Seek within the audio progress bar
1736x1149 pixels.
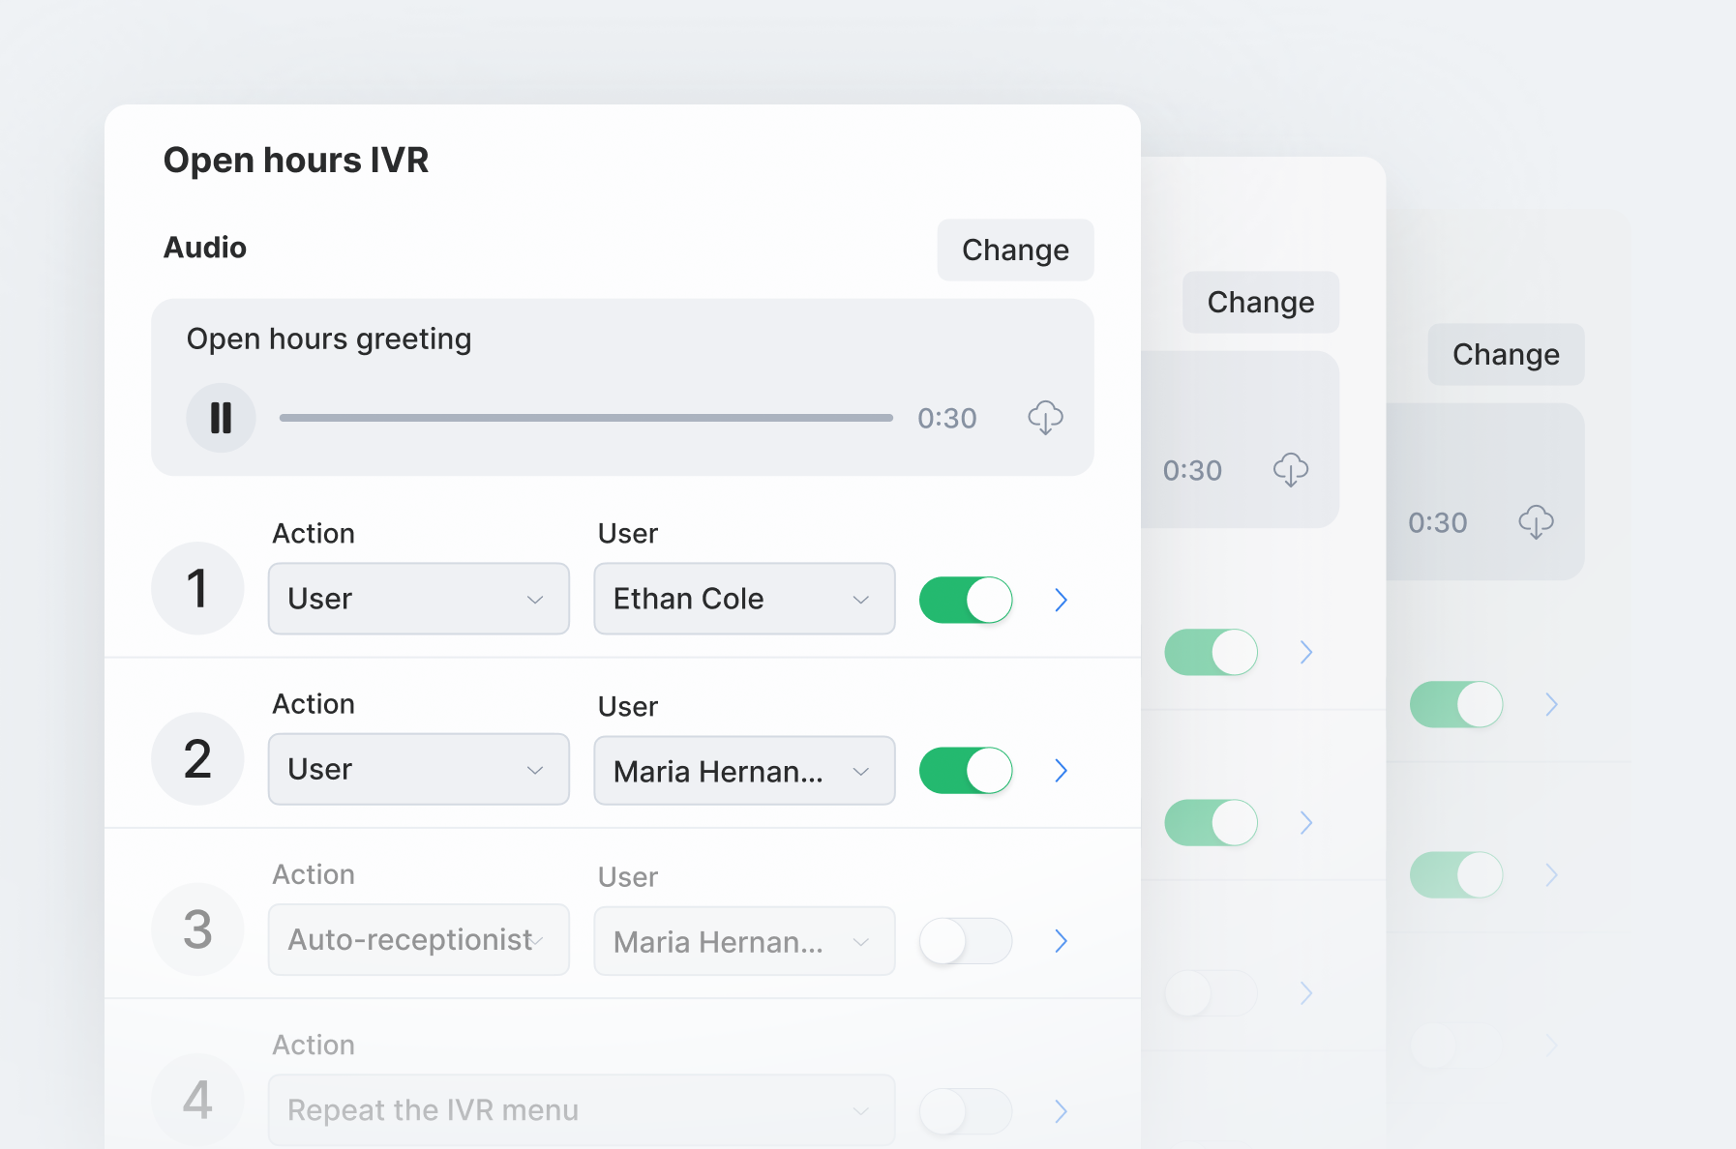pos(585,418)
